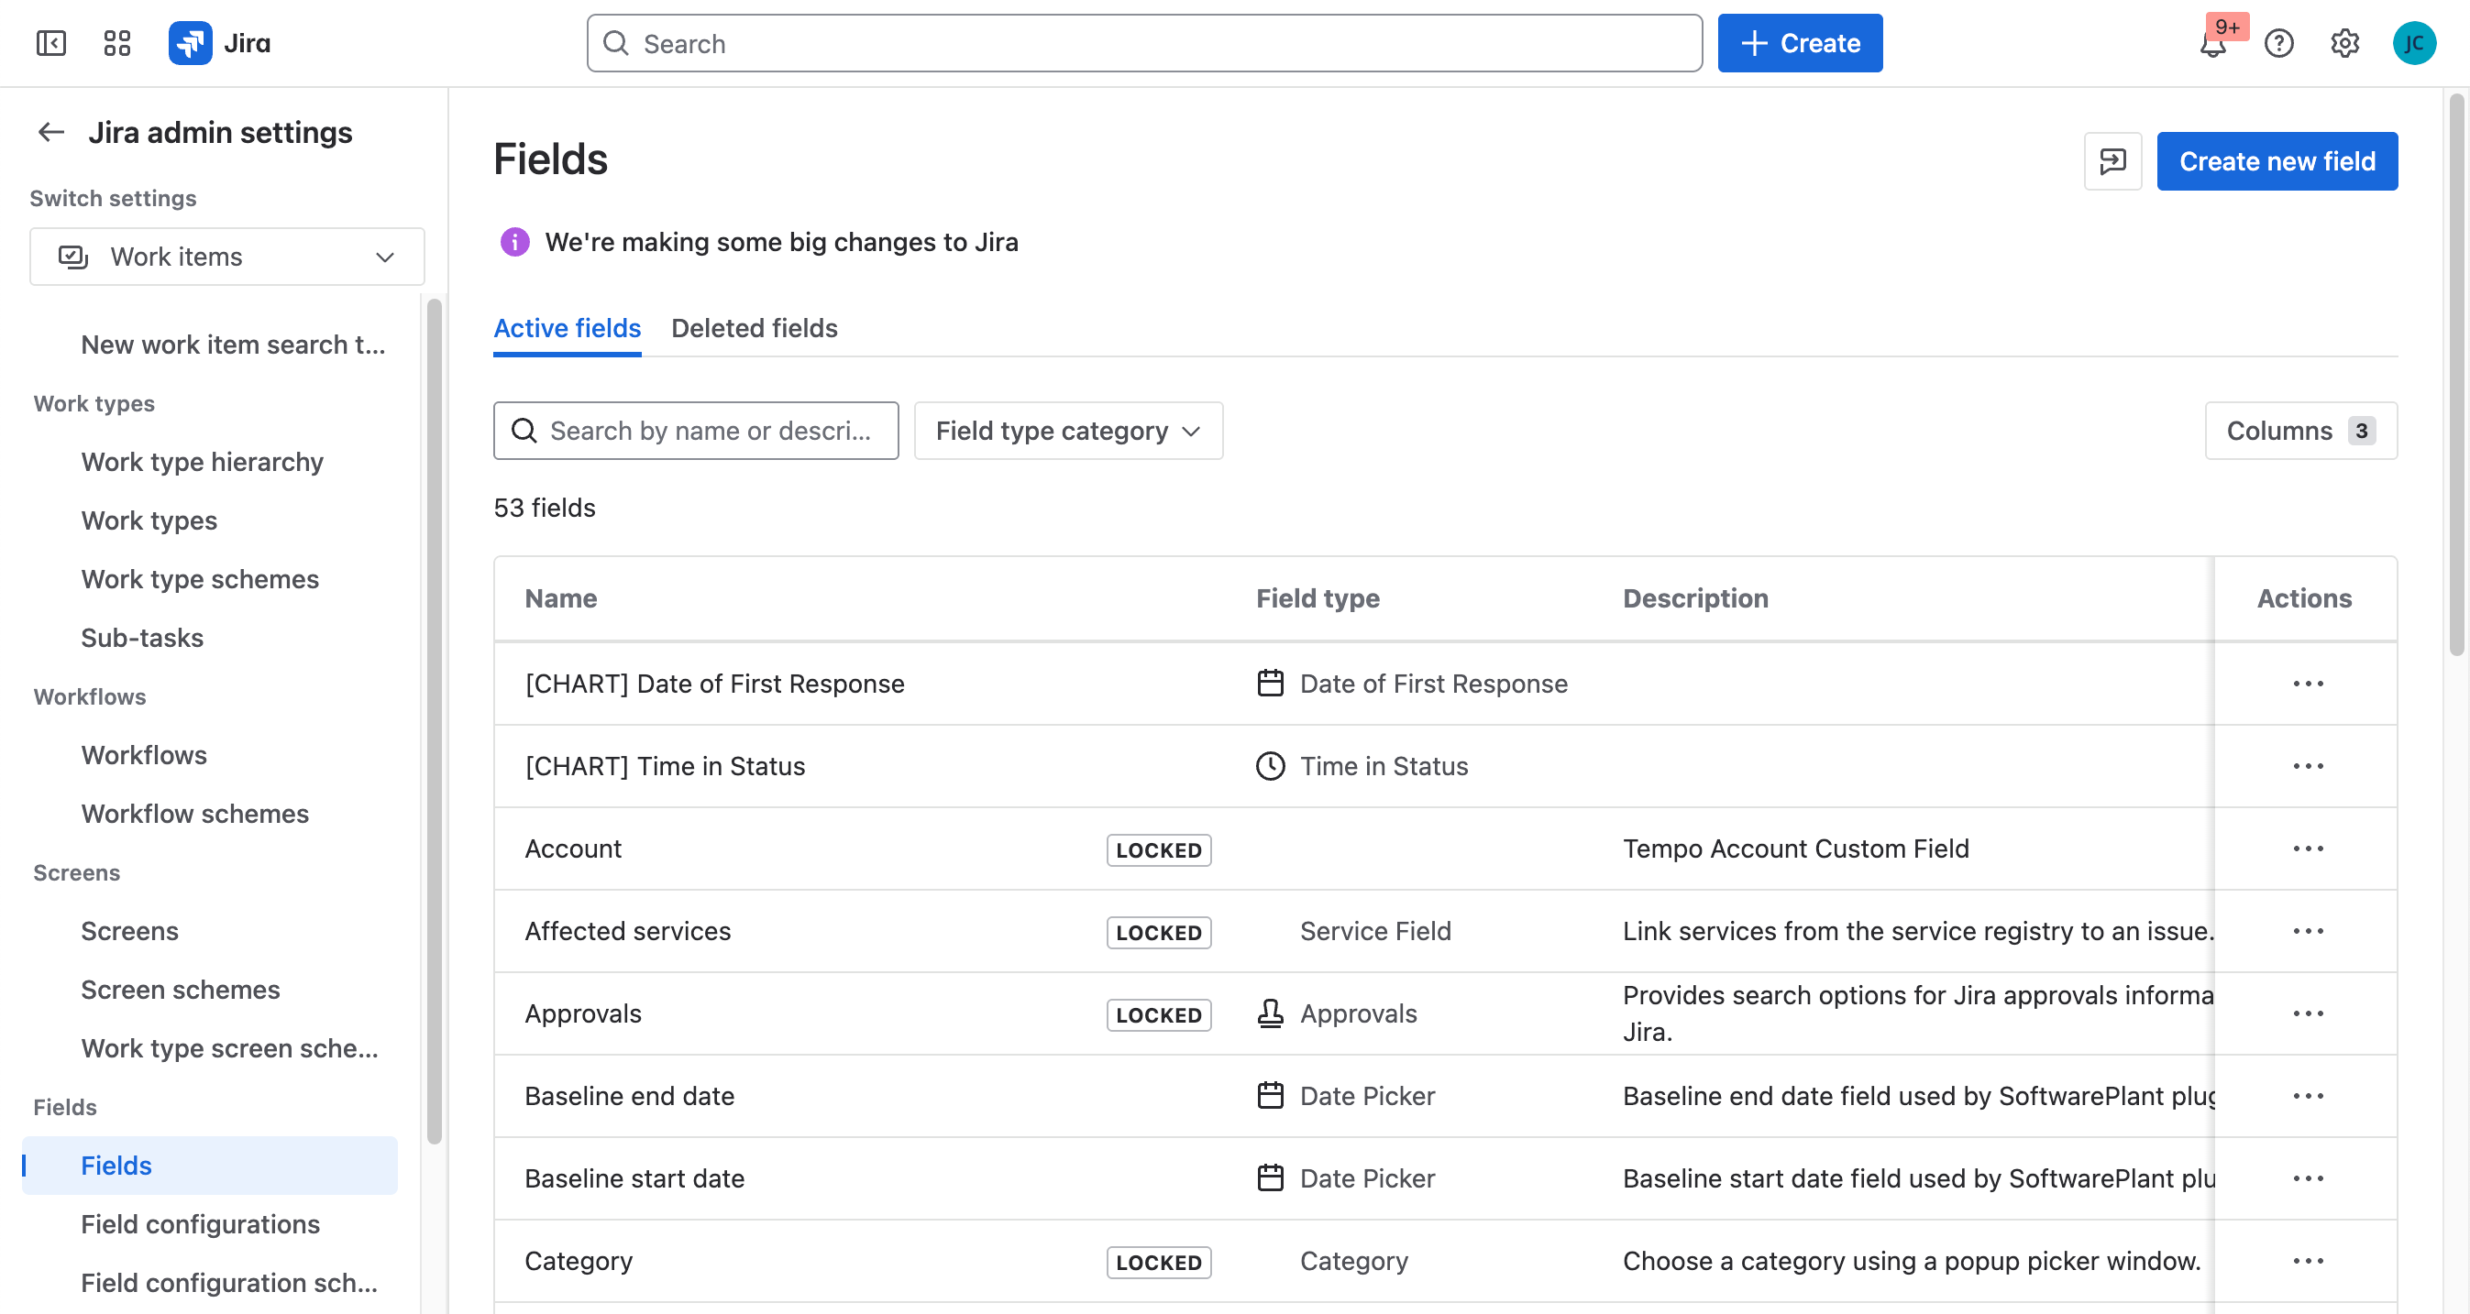Click the feedback icon beside Create new field

coord(2112,161)
